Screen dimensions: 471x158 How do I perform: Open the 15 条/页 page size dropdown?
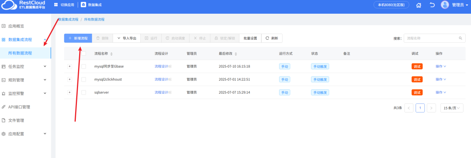coord(452,108)
